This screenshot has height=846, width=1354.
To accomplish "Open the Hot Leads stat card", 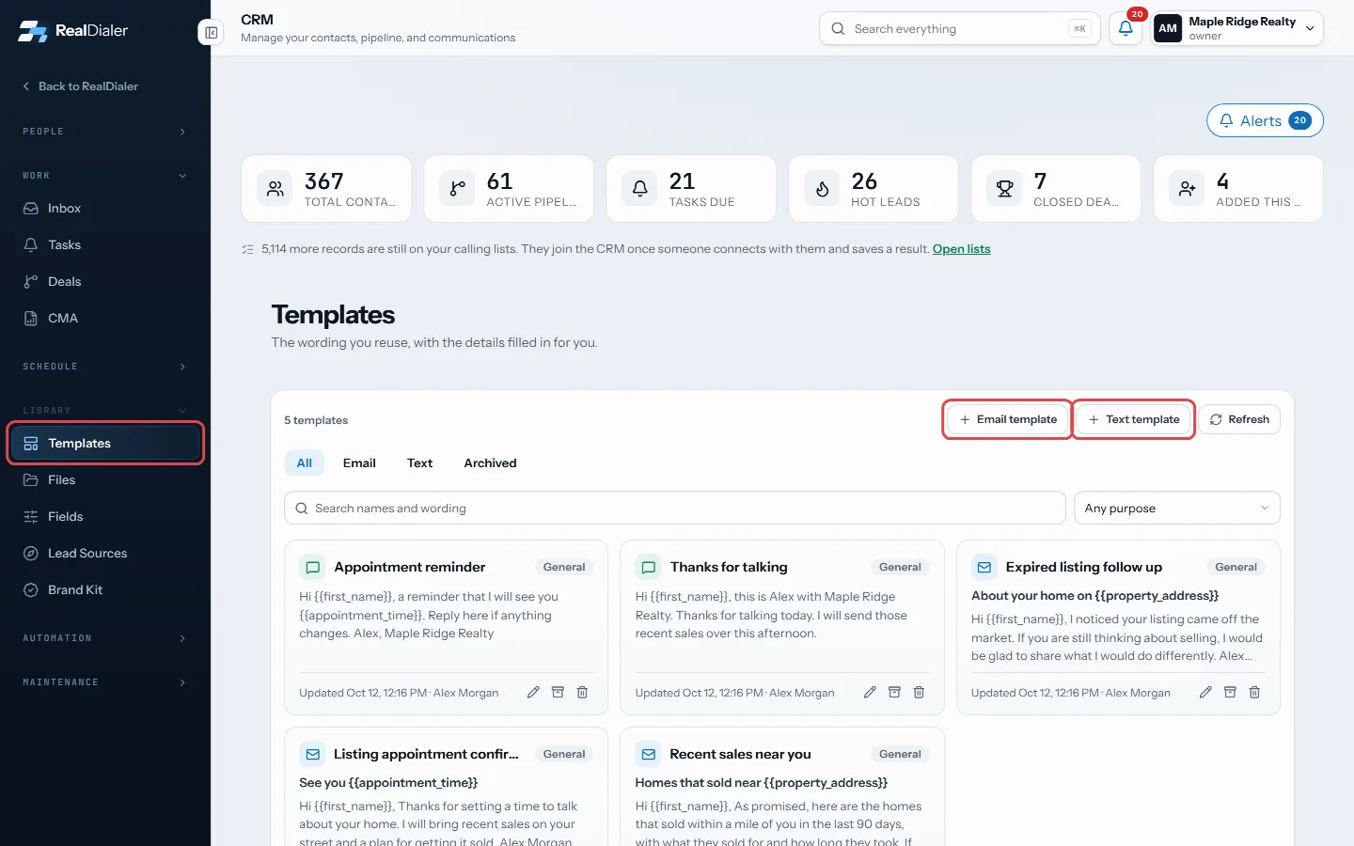I will coord(874,189).
